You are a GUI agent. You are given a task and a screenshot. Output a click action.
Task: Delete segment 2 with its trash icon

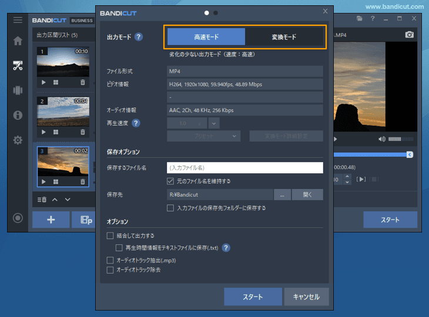pos(83,132)
